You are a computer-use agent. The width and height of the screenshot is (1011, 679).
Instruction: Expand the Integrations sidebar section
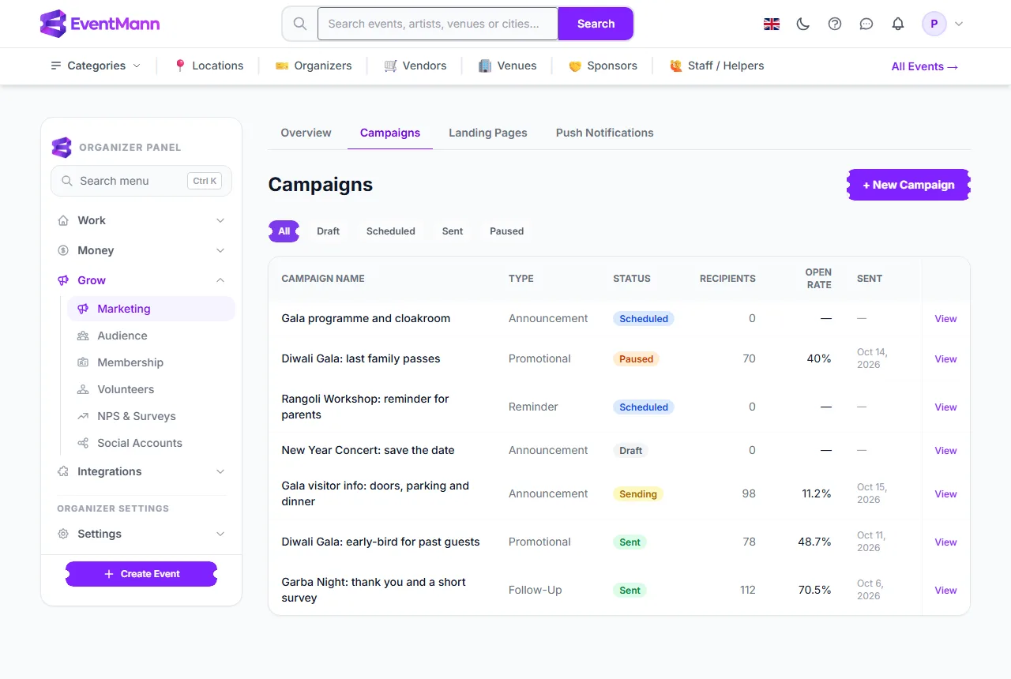pyautogui.click(x=141, y=471)
